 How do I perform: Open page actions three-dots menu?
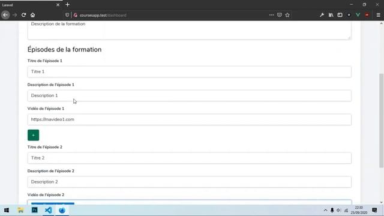coord(271,15)
